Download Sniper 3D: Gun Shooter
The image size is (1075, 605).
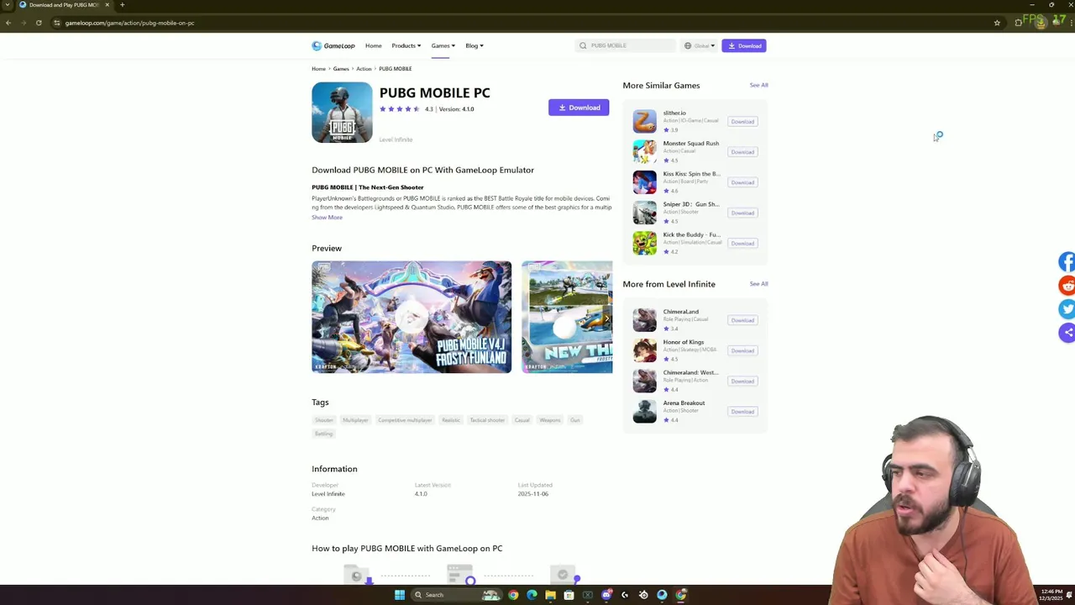(x=742, y=213)
